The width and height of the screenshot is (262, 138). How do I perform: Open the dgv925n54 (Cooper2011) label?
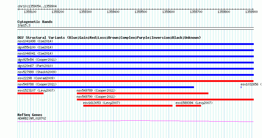click(37, 60)
